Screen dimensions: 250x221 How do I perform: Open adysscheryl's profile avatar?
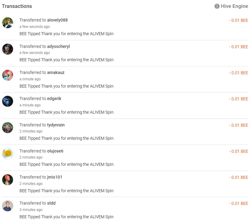8,49
